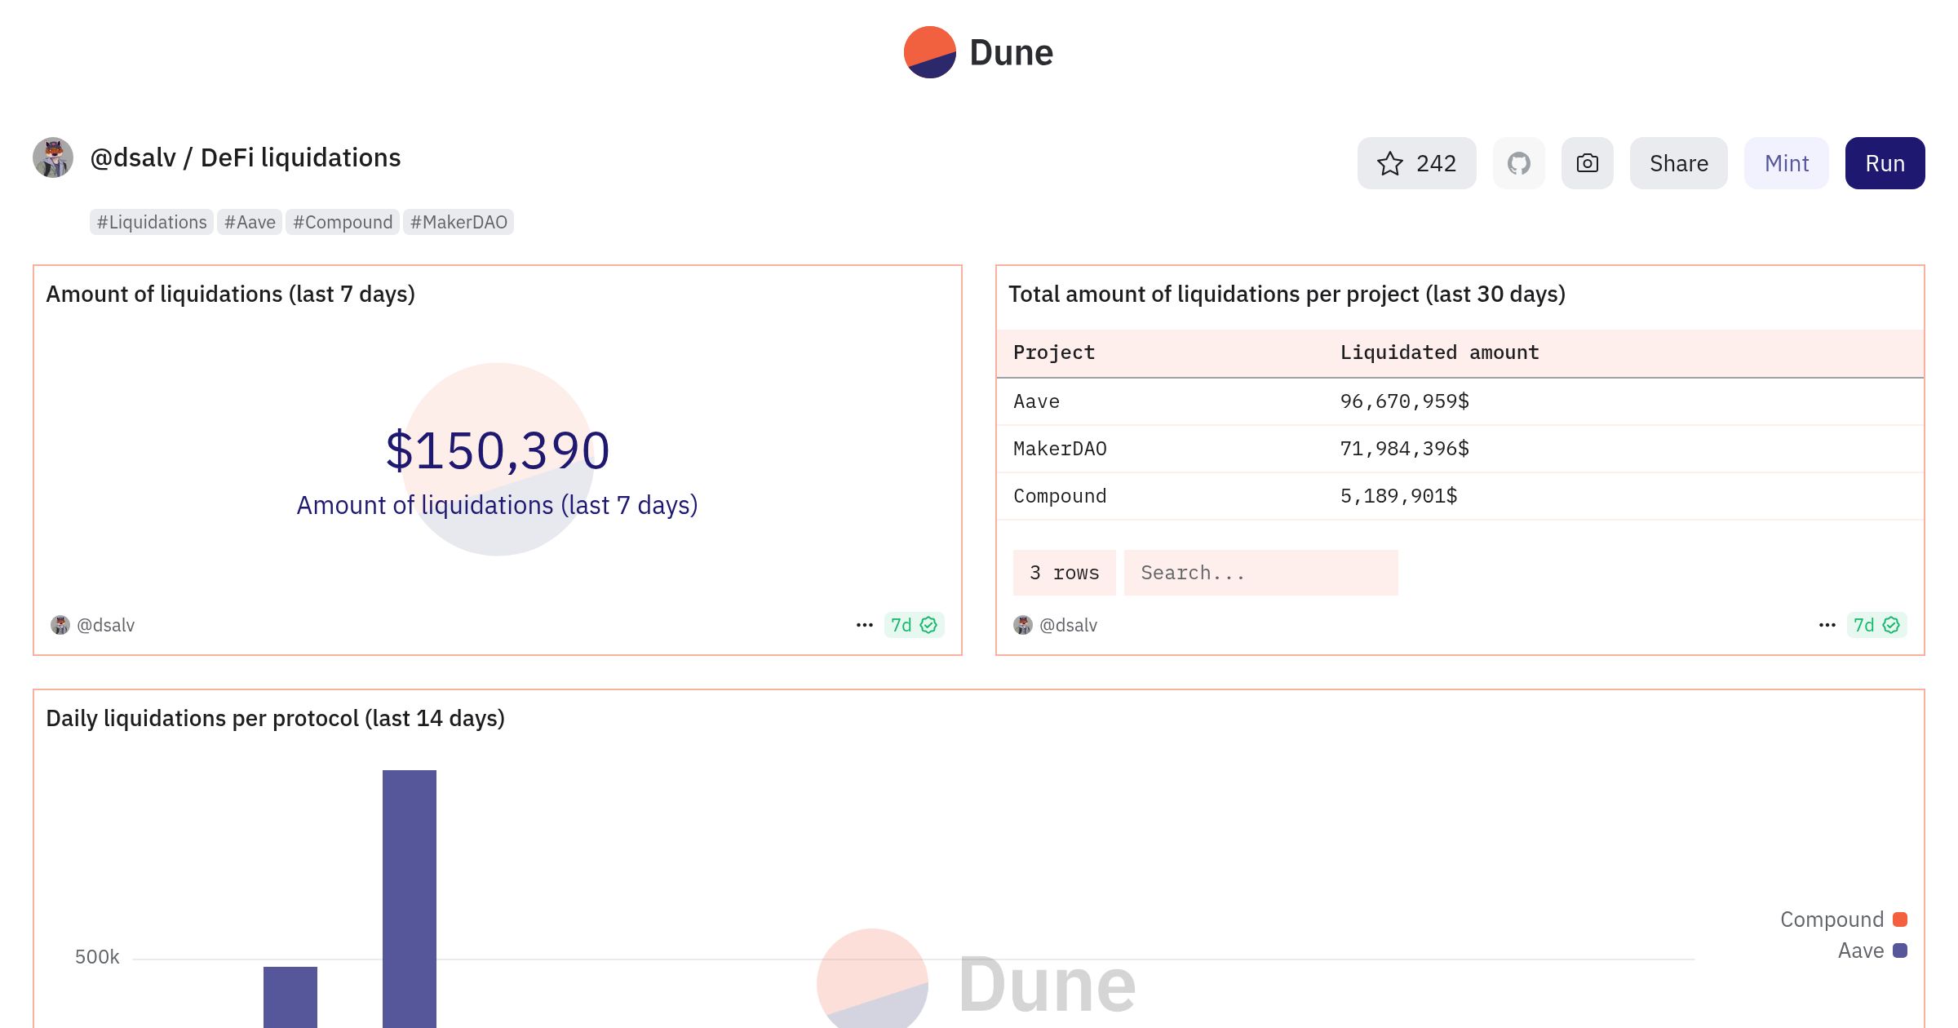
Task: Open Daily liquidations per protocol title
Action: coord(275,718)
